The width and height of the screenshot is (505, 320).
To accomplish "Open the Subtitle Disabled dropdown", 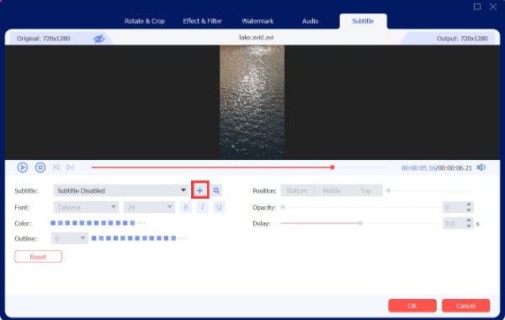I will [x=120, y=190].
